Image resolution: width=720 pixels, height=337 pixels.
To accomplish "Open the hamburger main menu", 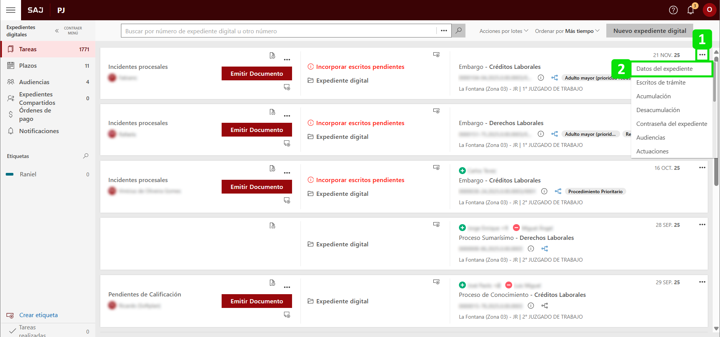I will (x=11, y=10).
